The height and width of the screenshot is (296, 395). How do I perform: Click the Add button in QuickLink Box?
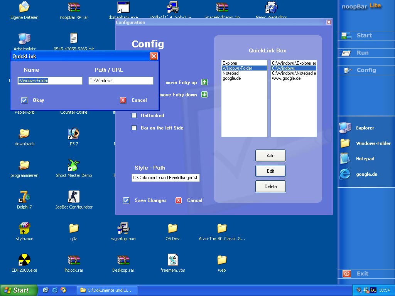pyautogui.click(x=270, y=156)
